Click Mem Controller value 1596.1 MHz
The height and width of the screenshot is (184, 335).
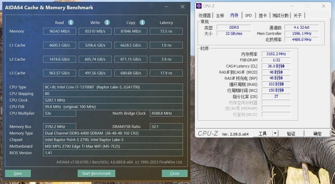(x=301, y=33)
